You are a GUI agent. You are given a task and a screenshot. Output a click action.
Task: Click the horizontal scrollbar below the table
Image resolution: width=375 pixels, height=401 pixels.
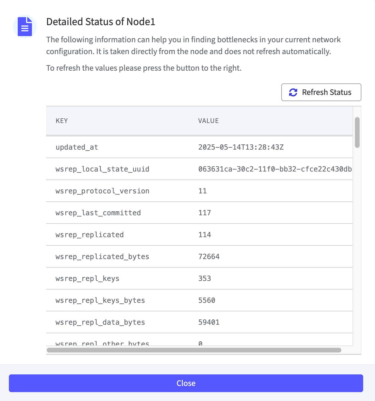[x=194, y=350]
